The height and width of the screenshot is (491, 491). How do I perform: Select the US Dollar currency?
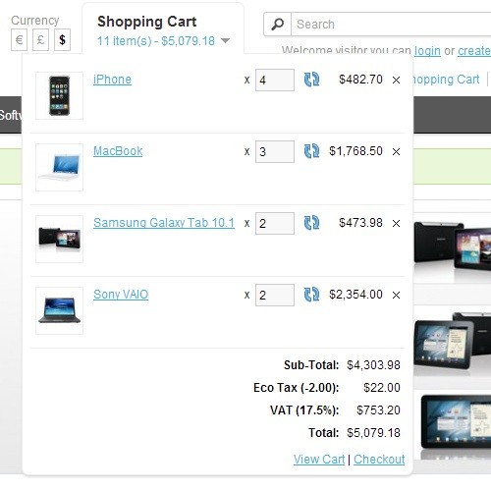[x=62, y=40]
